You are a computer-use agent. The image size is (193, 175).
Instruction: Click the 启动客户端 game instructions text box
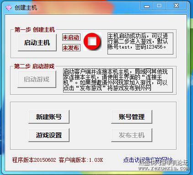coord(118,80)
